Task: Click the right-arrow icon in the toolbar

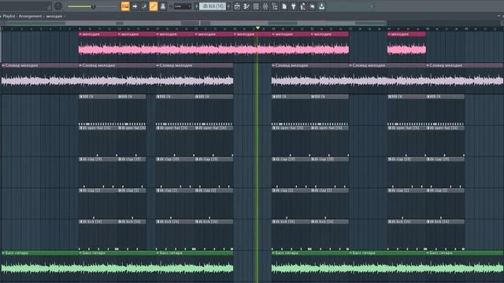Action: 135,6
